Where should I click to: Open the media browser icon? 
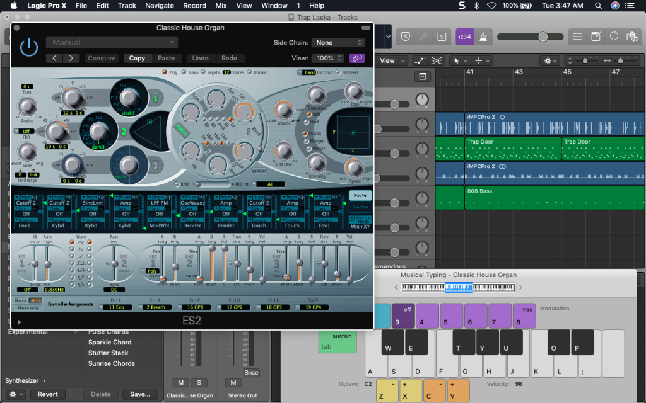(632, 37)
